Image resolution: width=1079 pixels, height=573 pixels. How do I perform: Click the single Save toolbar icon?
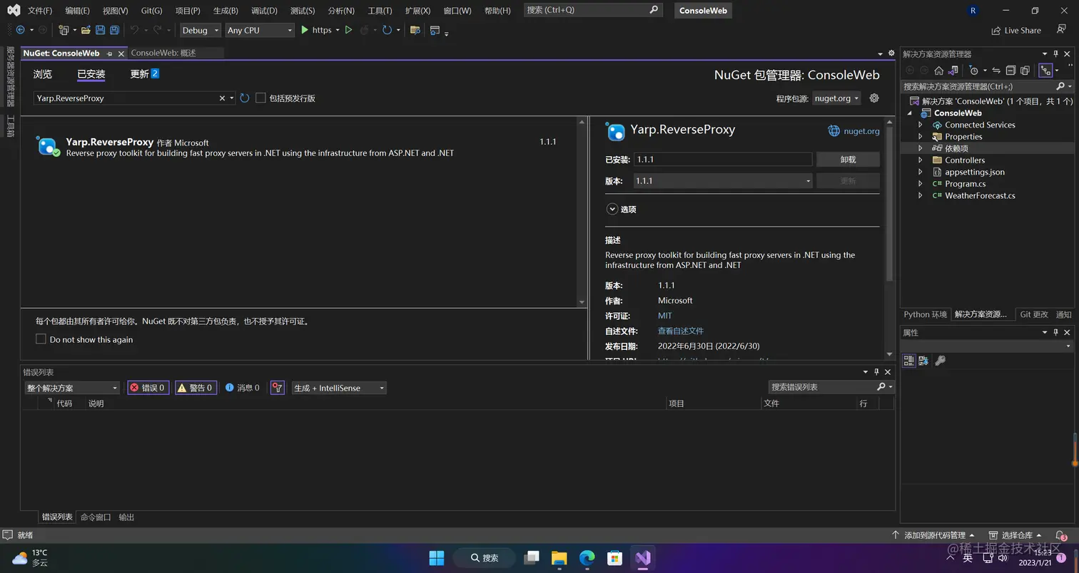100,30
